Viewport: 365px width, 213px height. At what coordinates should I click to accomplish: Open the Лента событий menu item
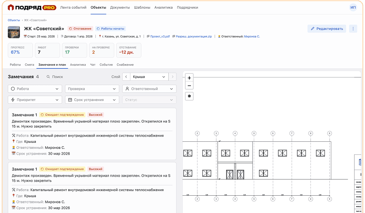point(73,8)
